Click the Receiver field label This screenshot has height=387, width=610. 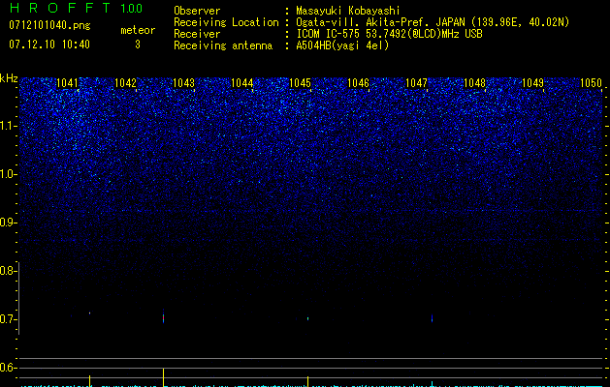tap(197, 34)
